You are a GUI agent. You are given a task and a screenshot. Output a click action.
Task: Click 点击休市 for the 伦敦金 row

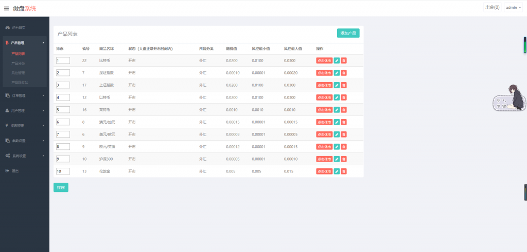[324, 171]
